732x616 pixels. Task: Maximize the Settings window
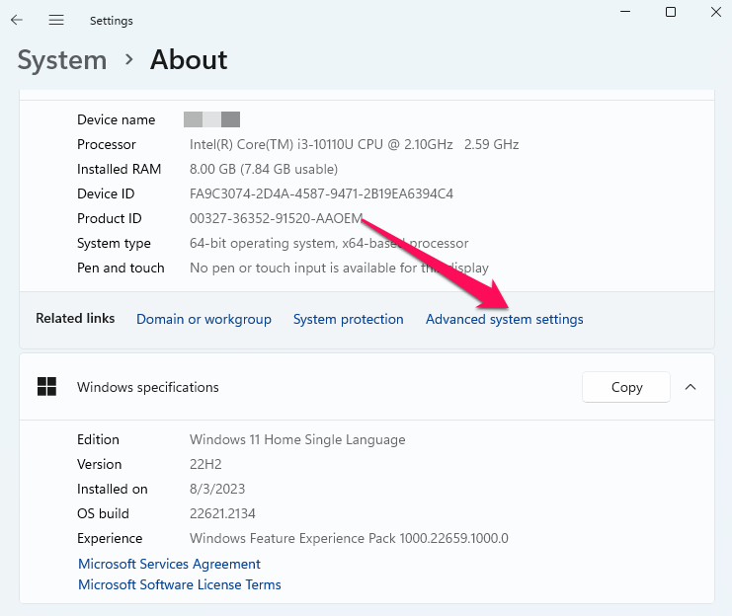pos(671,12)
